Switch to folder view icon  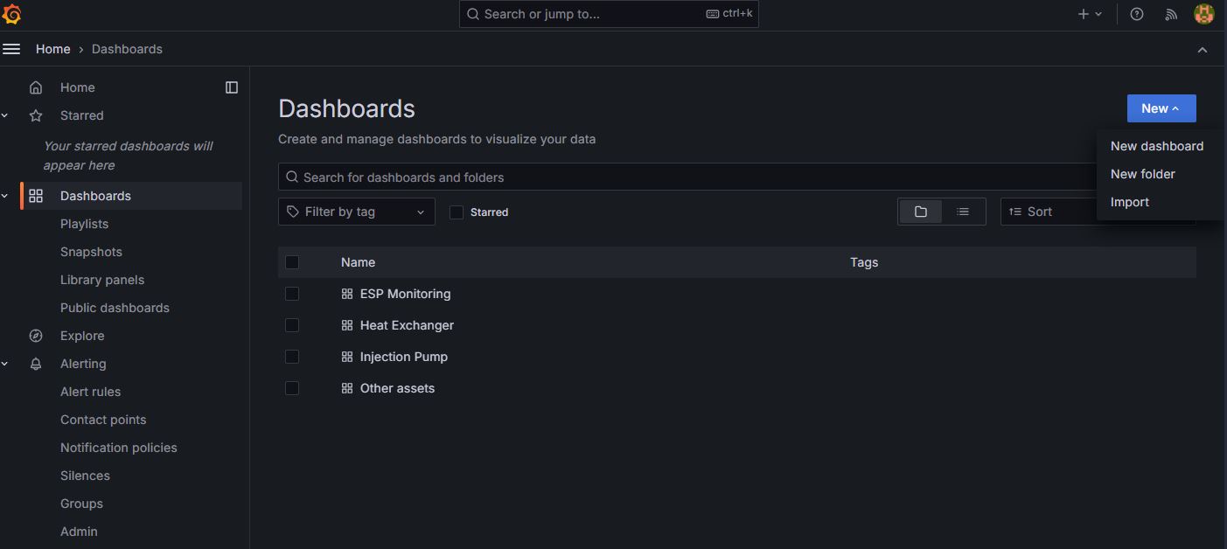(920, 212)
